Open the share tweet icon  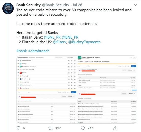point(115,128)
